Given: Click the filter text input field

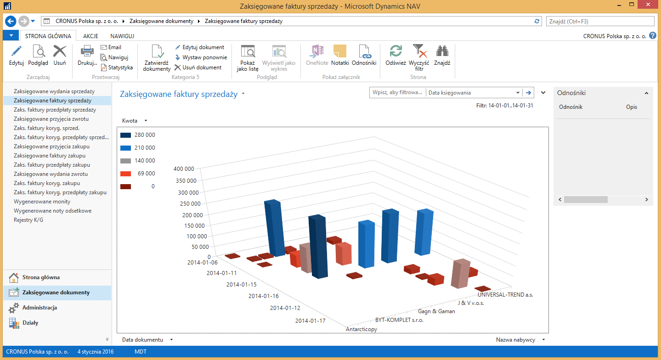Looking at the screenshot, I should pos(397,93).
